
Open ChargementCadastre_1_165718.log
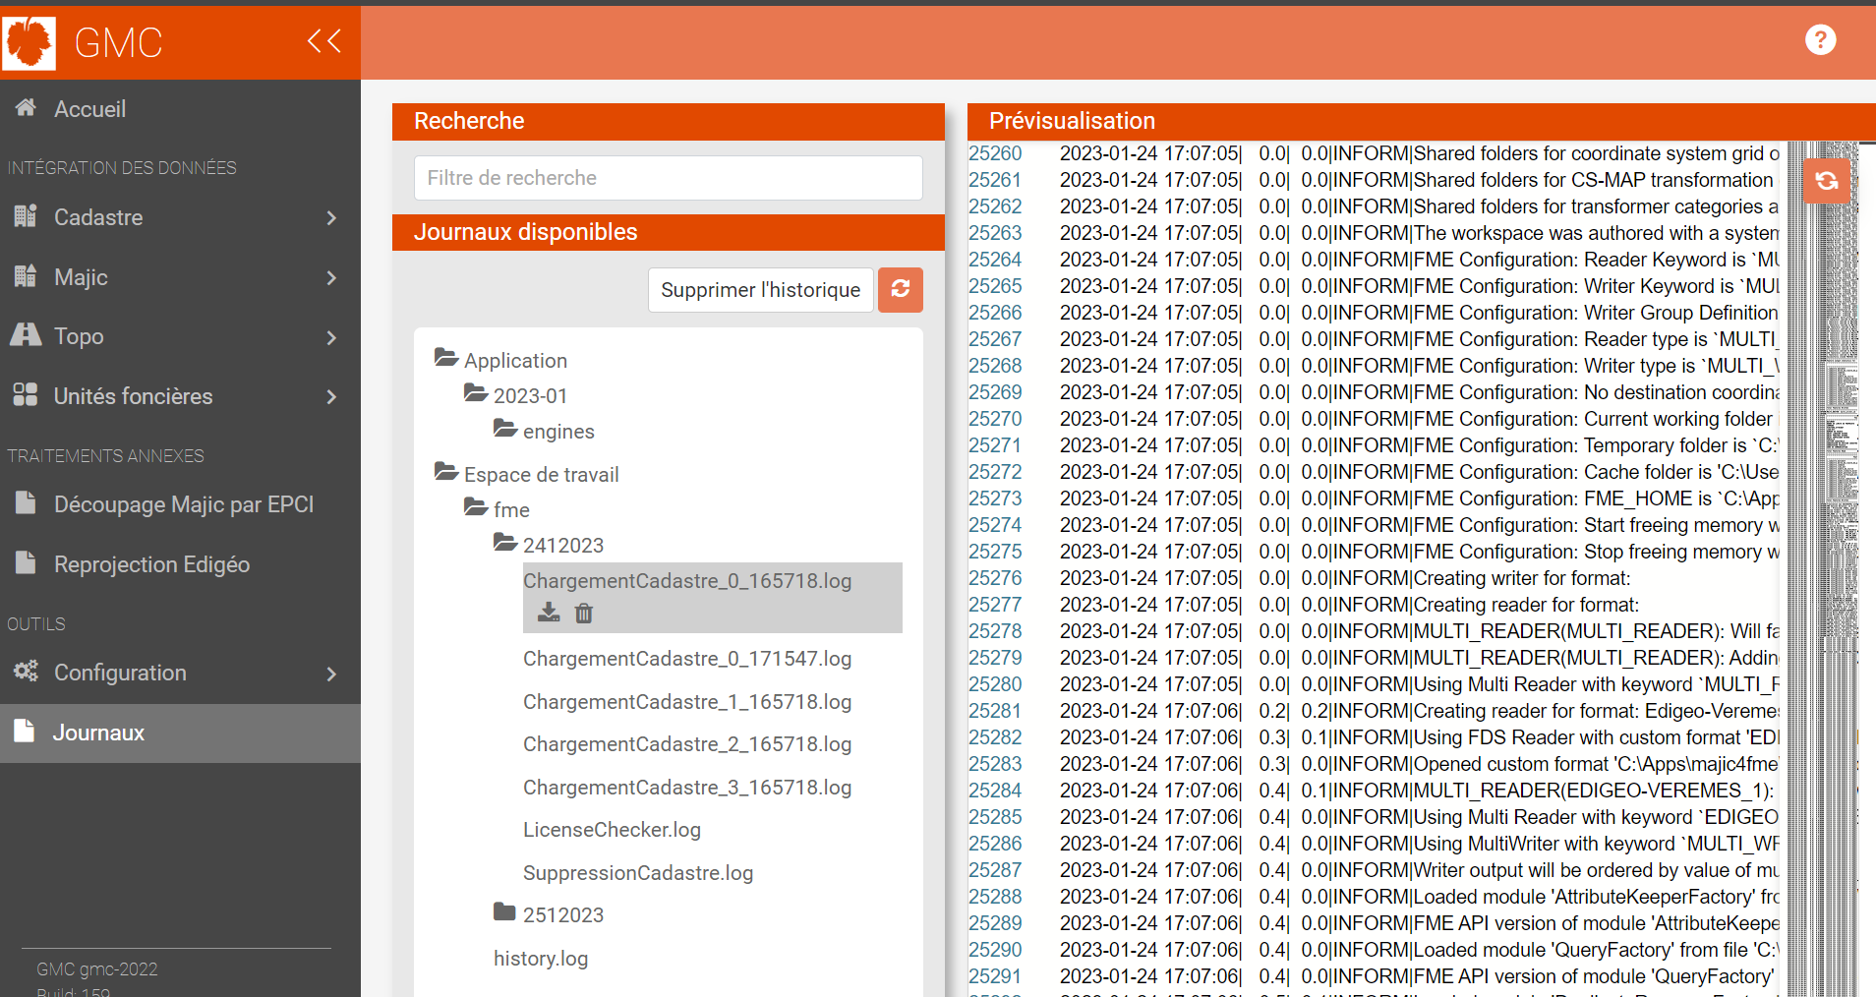687,702
